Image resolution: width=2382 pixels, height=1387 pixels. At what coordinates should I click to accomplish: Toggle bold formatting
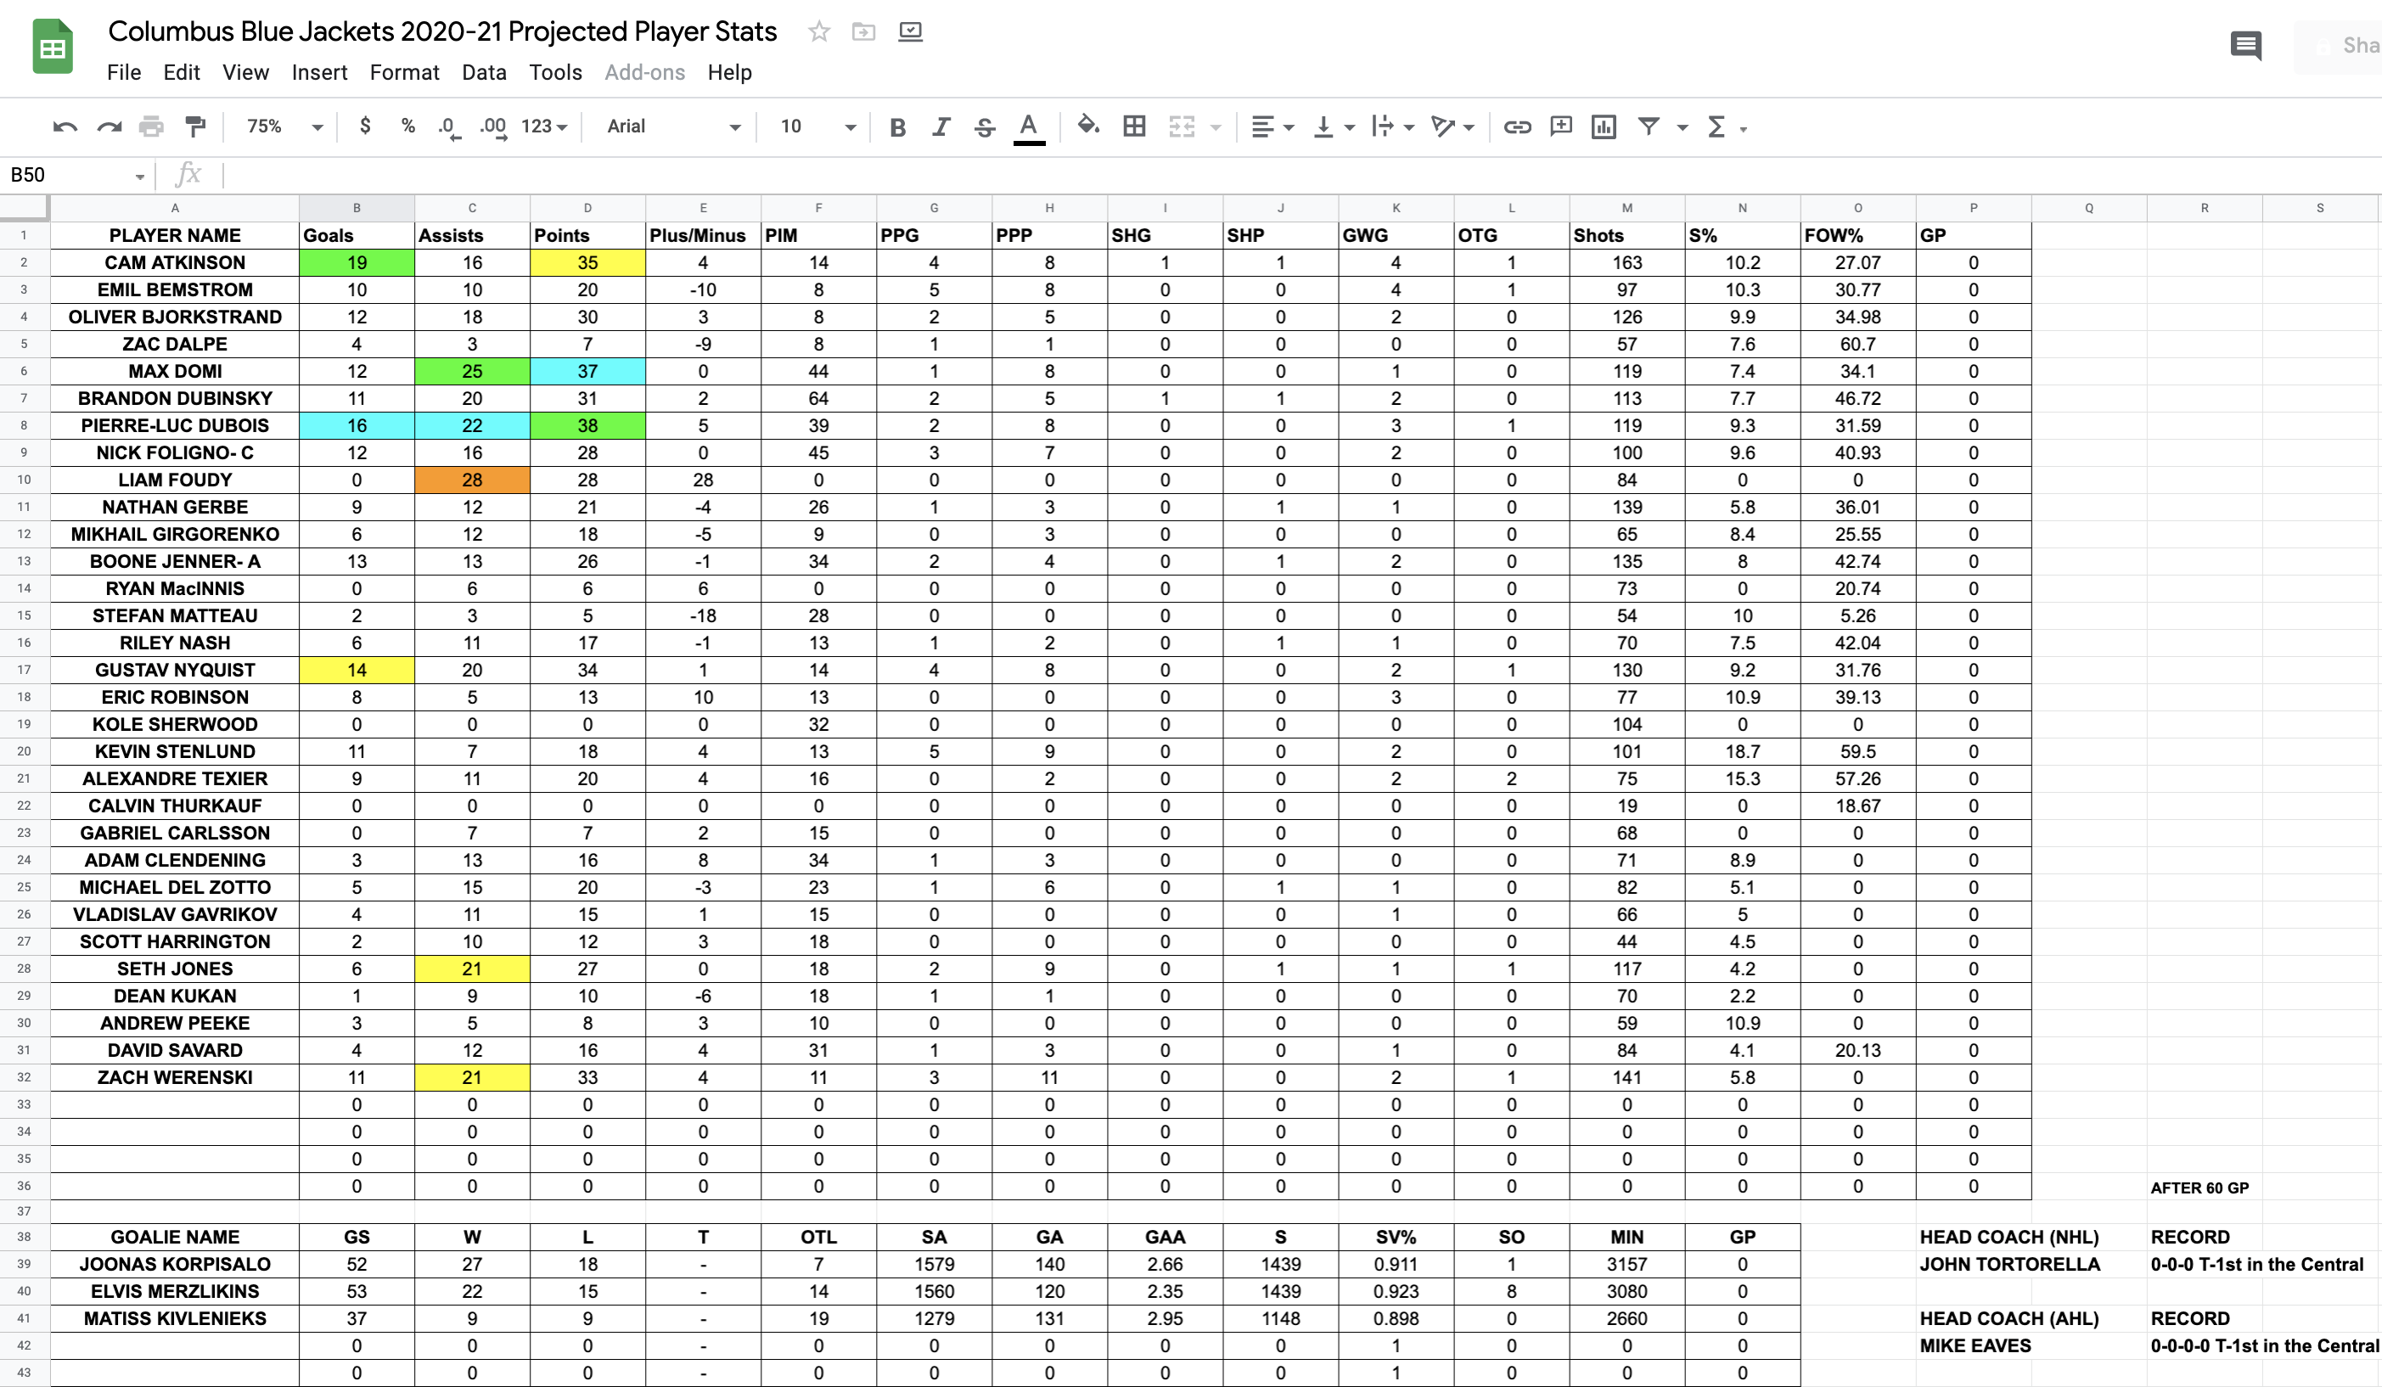click(x=897, y=126)
